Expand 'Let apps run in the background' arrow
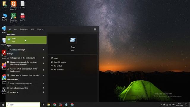Screen dimensions: 190x107 click(x=44, y=58)
